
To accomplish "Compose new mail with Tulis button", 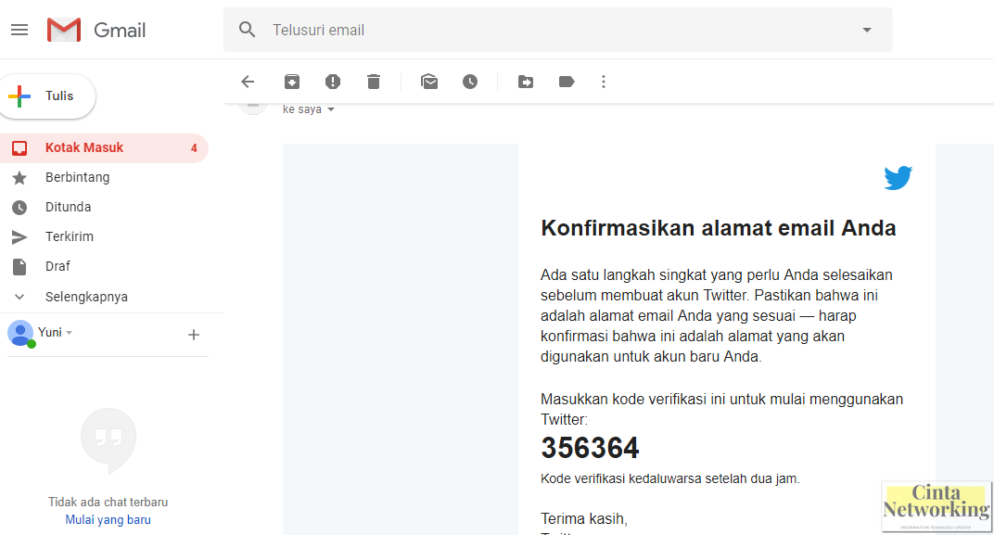I will (x=47, y=96).
